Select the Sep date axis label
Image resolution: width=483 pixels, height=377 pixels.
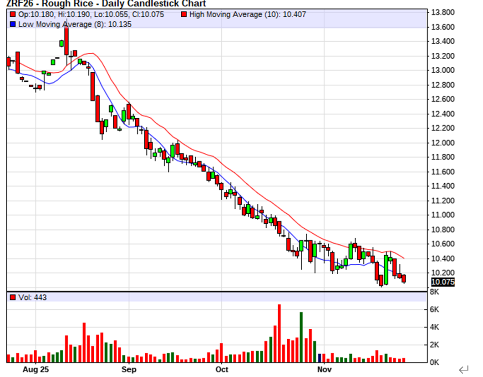coord(129,370)
